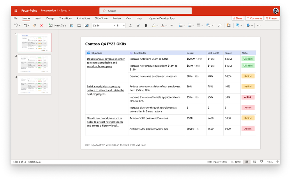Click the bulleted list icon

tap(181, 25)
